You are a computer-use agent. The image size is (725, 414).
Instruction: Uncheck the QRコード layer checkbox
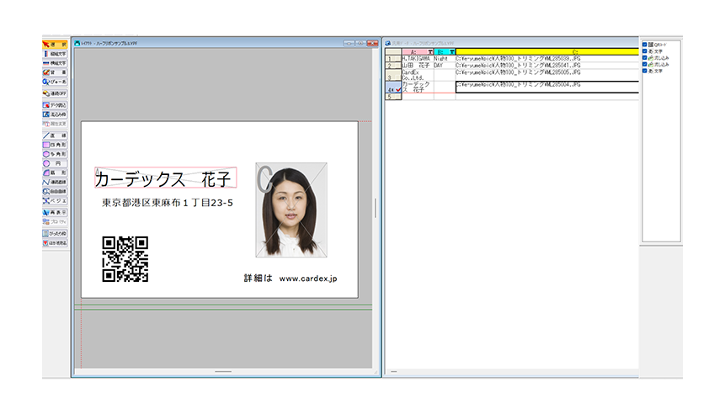click(x=645, y=45)
